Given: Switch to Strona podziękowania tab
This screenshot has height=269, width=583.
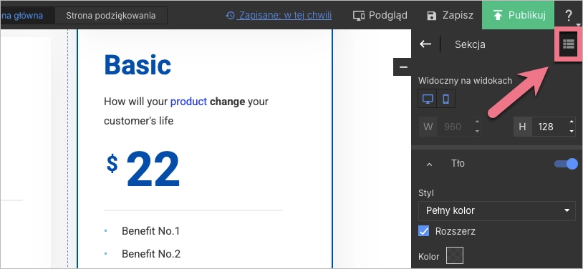Looking at the screenshot, I should [x=111, y=16].
